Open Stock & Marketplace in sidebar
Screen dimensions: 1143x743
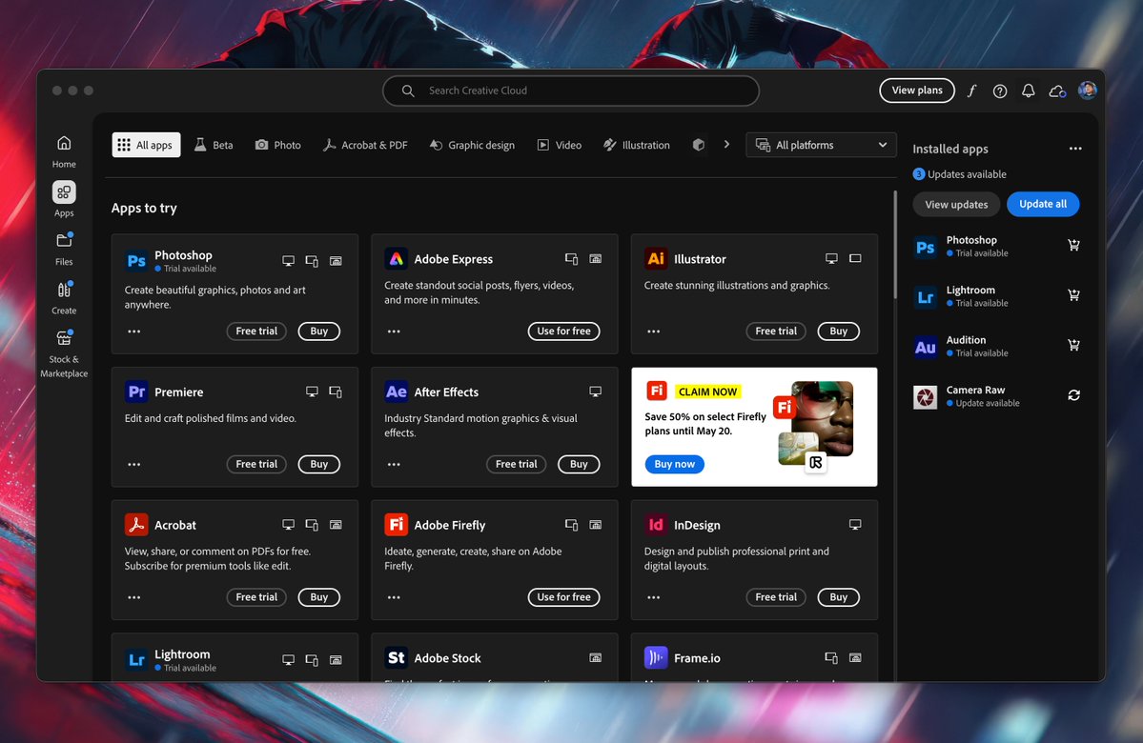[x=64, y=338]
